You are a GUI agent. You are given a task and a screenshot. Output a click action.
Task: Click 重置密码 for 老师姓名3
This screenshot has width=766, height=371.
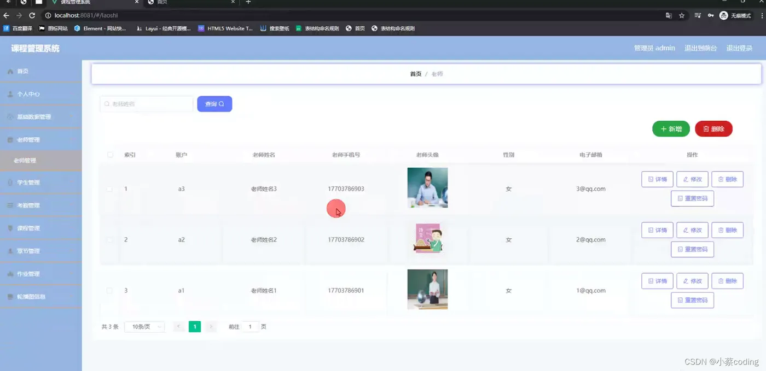[692, 198]
